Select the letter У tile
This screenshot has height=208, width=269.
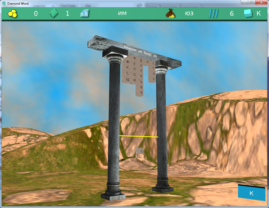153,78
